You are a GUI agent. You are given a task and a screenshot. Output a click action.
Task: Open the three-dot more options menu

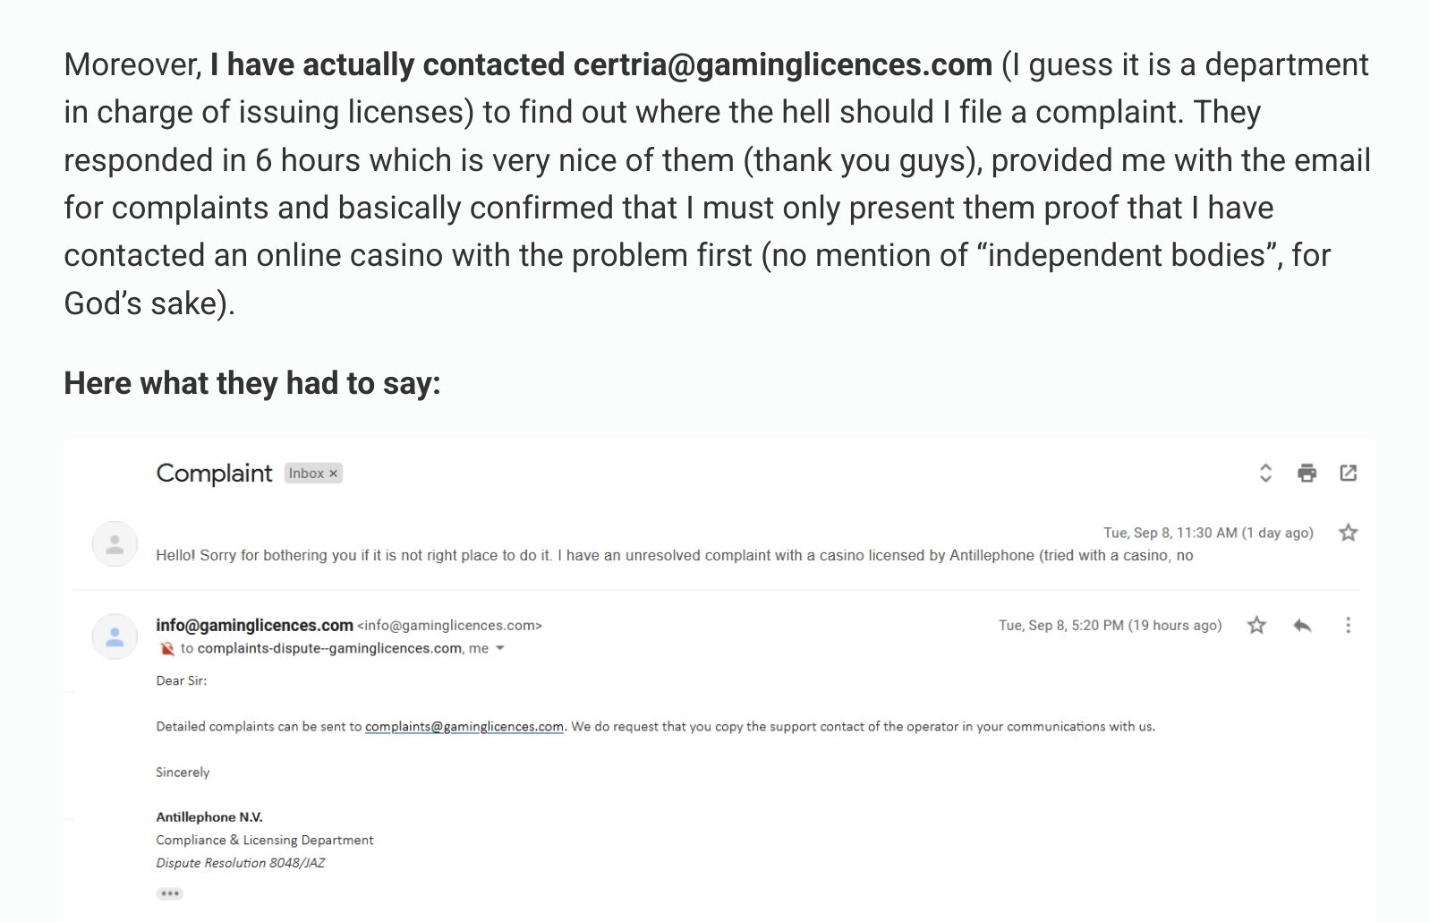(x=1348, y=625)
